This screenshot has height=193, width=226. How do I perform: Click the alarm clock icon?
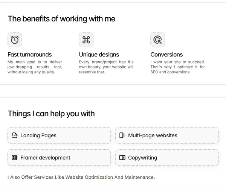pyautogui.click(x=15, y=40)
